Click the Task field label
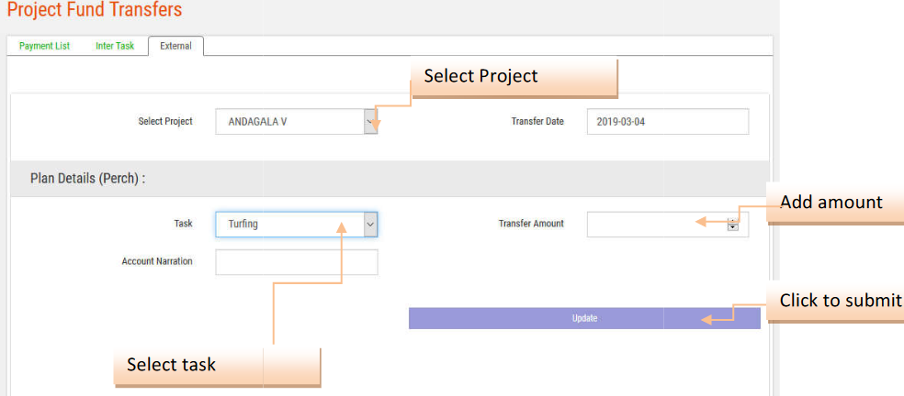Screen dimensions: 904x396 183,224
